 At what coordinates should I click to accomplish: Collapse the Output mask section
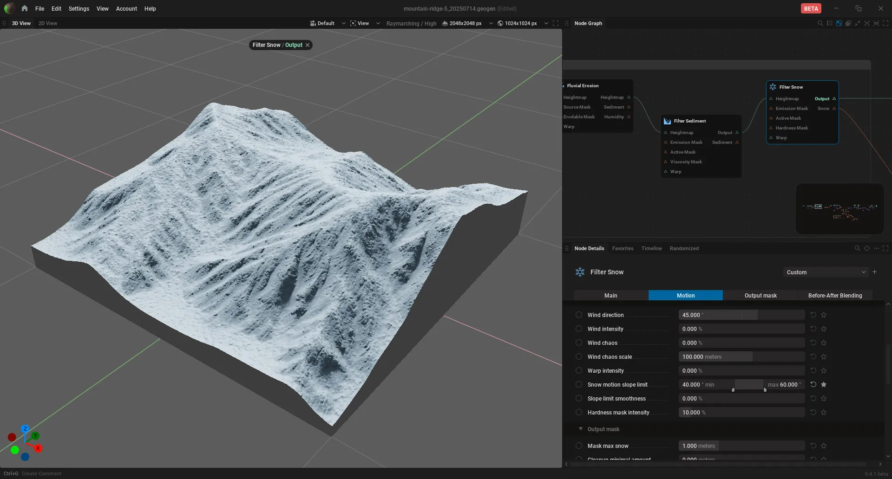point(580,429)
